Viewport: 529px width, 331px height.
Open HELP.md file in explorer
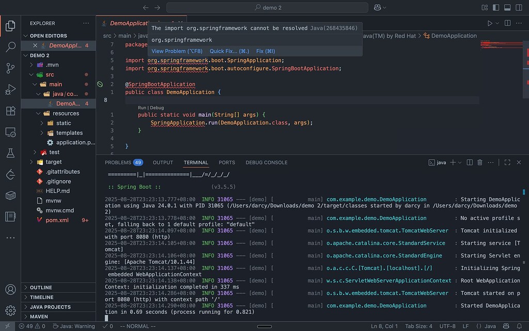pos(58,191)
